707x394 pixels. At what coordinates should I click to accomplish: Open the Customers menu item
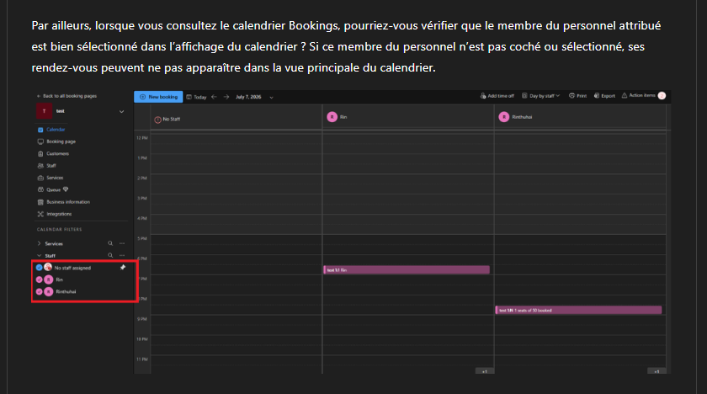click(x=58, y=154)
